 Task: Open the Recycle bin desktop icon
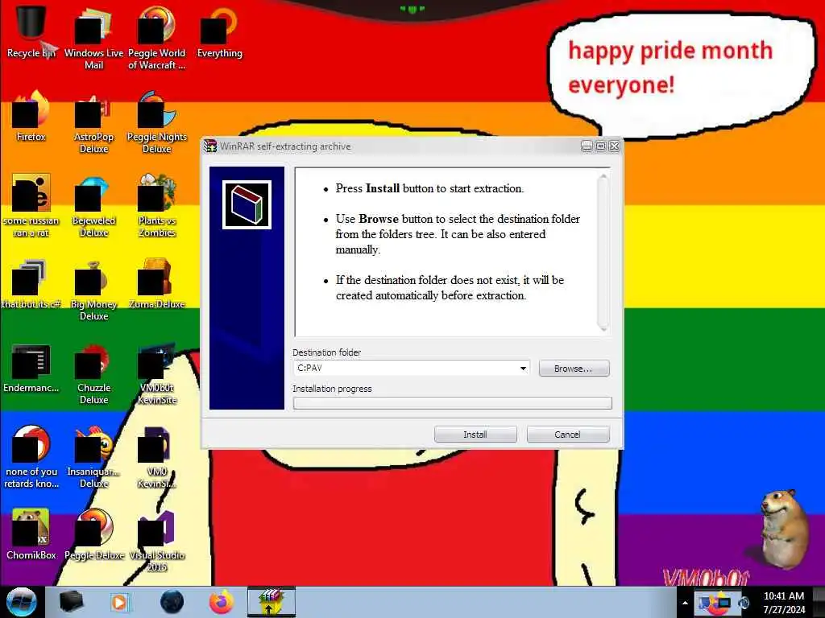click(31, 32)
